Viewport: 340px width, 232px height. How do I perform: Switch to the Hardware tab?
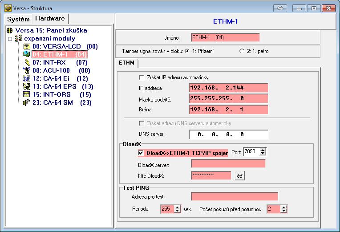[x=50, y=19]
